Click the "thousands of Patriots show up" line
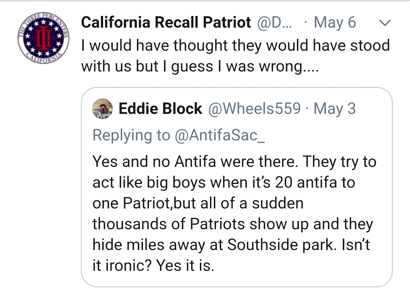The image size is (410, 299). (233, 224)
